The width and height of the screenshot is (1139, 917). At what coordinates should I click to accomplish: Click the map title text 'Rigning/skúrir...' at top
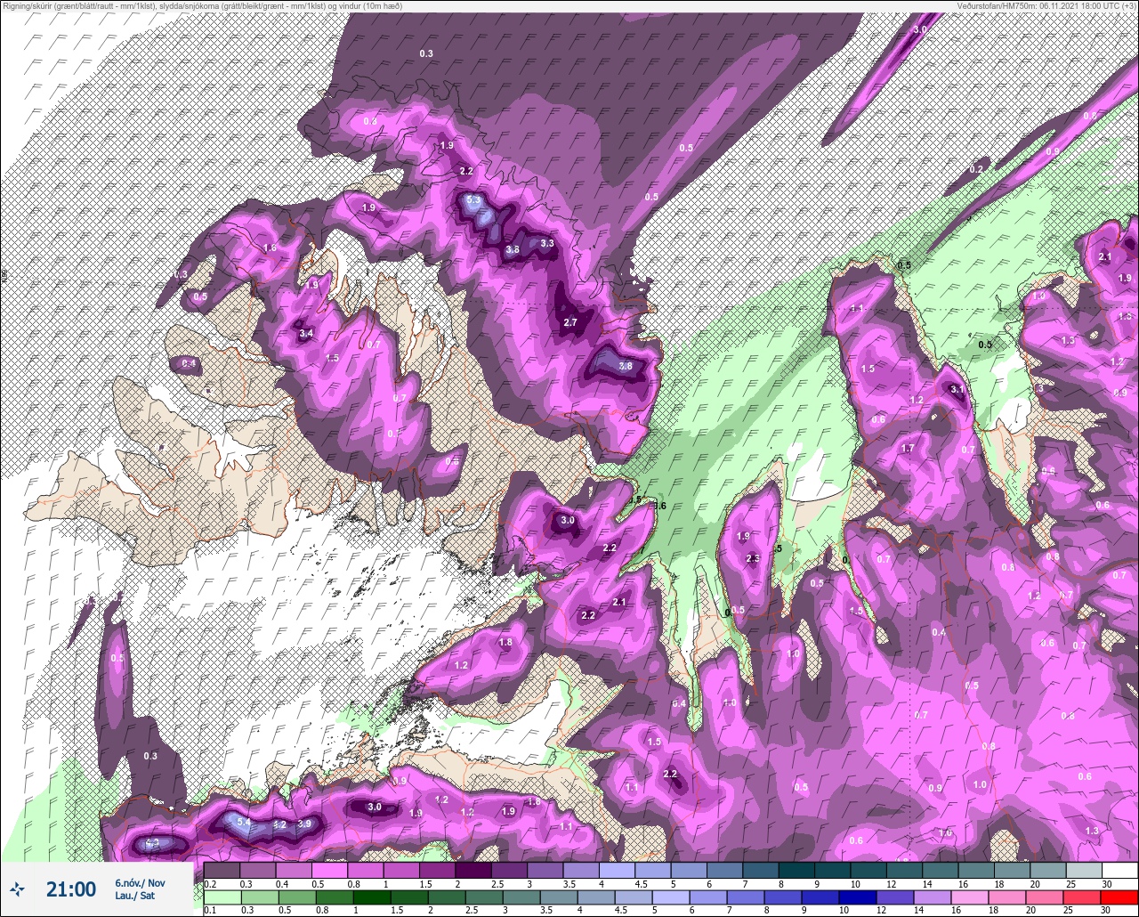point(202,5)
